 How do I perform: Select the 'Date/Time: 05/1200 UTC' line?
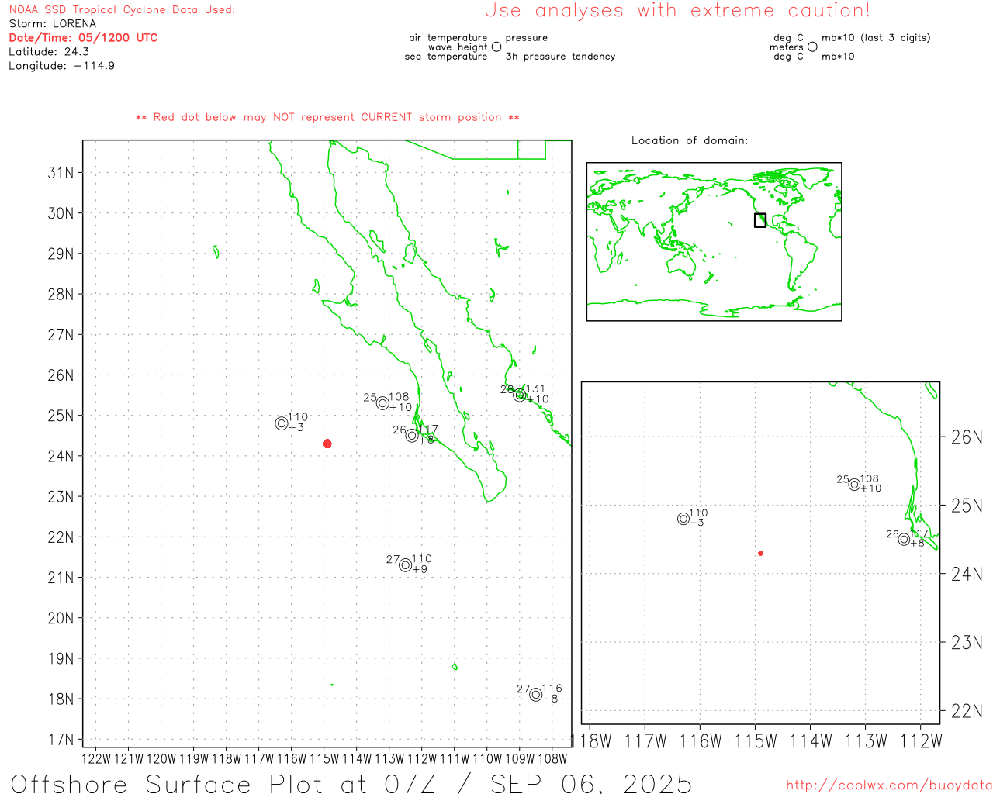click(83, 38)
